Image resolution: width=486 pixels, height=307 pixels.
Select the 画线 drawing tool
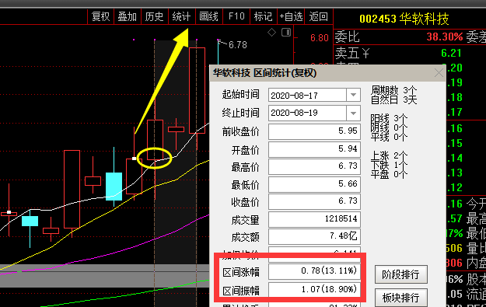tap(209, 16)
